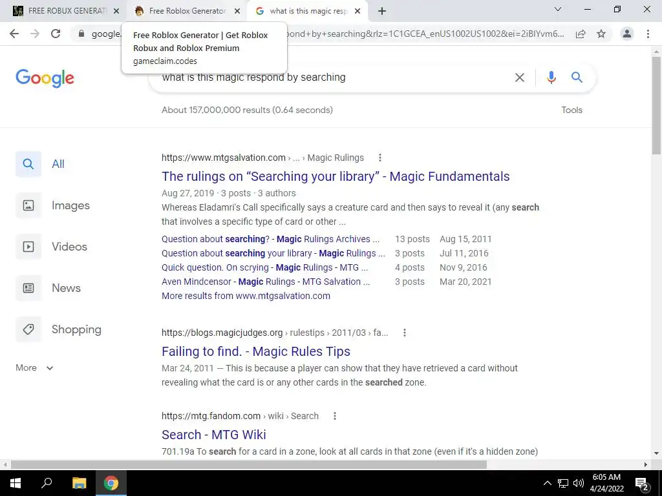
Task: Click the horizontal scrollbar right arrow
Action: pyautogui.click(x=646, y=465)
